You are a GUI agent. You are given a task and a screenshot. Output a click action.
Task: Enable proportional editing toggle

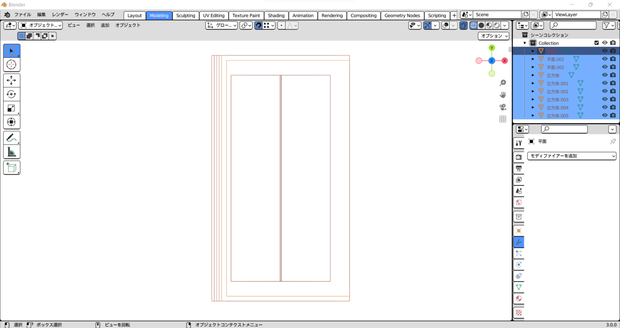click(x=281, y=25)
